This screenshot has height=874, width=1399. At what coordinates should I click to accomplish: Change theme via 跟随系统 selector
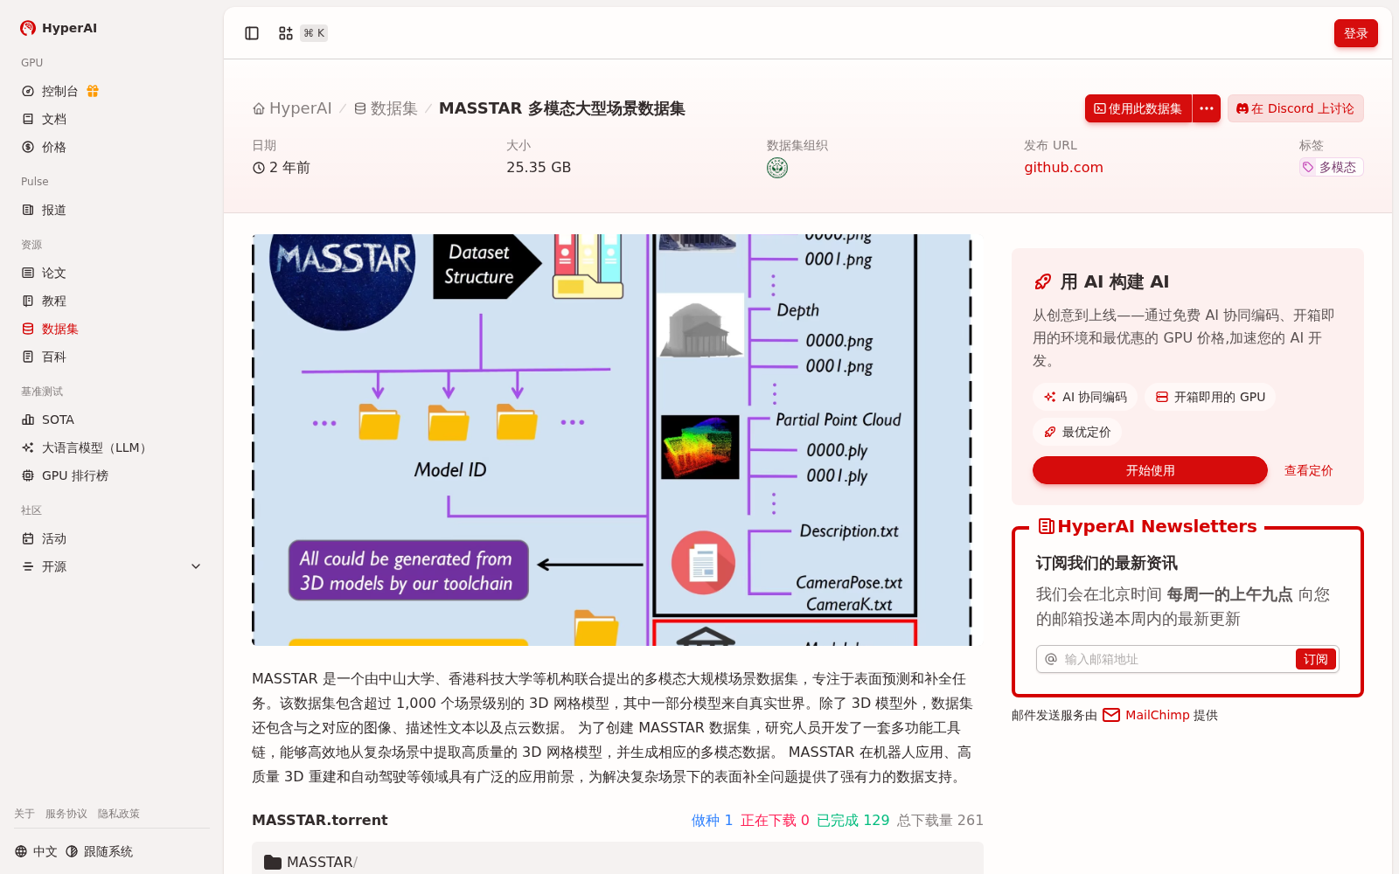pos(99,851)
